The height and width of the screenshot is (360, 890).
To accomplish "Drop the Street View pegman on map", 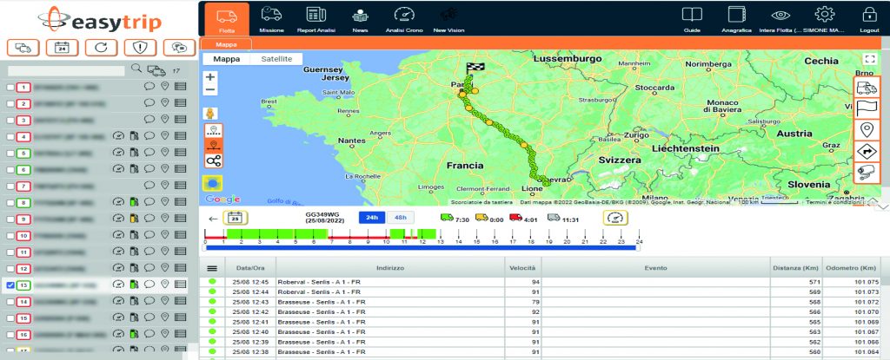I will 211,113.
